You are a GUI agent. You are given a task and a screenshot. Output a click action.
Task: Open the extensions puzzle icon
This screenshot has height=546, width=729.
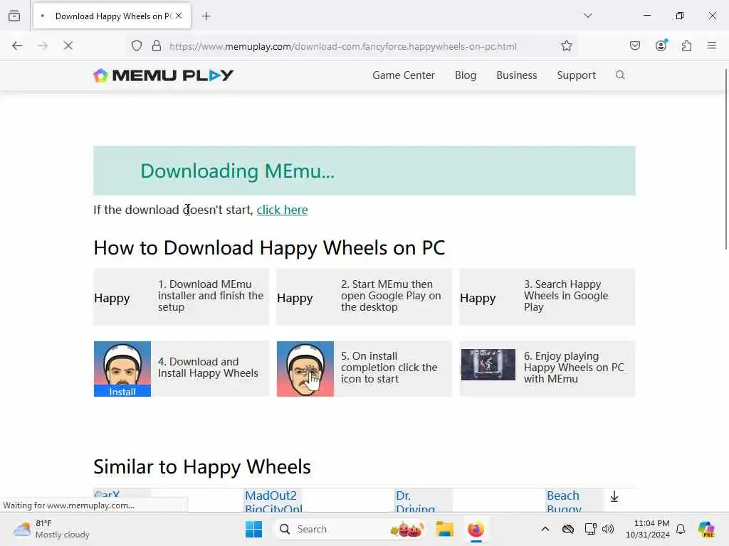687,45
